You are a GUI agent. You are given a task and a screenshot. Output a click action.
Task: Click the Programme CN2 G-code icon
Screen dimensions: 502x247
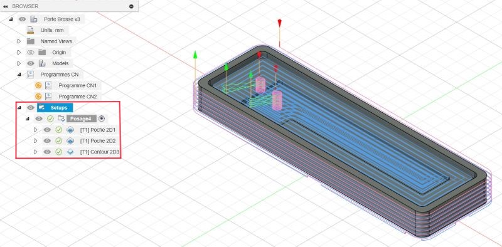coord(48,97)
